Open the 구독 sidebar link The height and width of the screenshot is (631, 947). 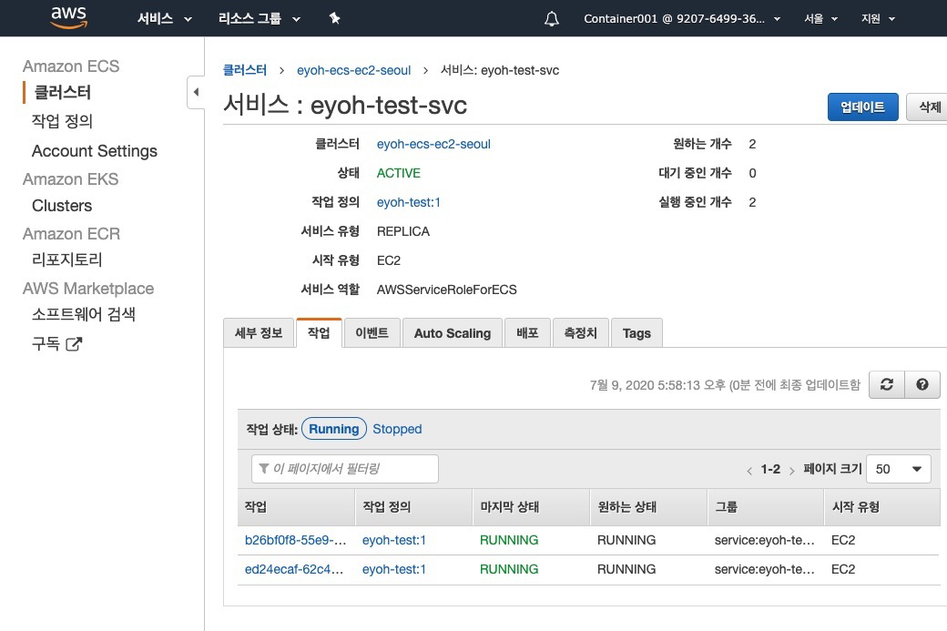click(46, 344)
